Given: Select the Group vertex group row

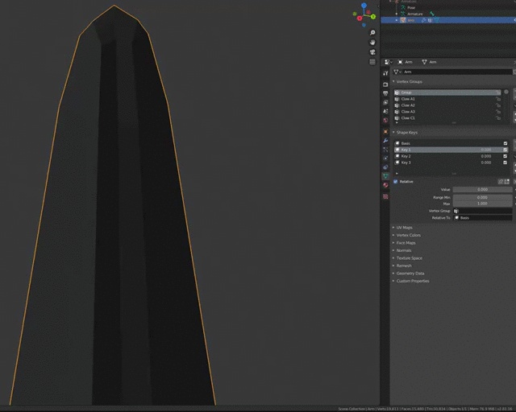Looking at the screenshot, I should pyautogui.click(x=447, y=93).
